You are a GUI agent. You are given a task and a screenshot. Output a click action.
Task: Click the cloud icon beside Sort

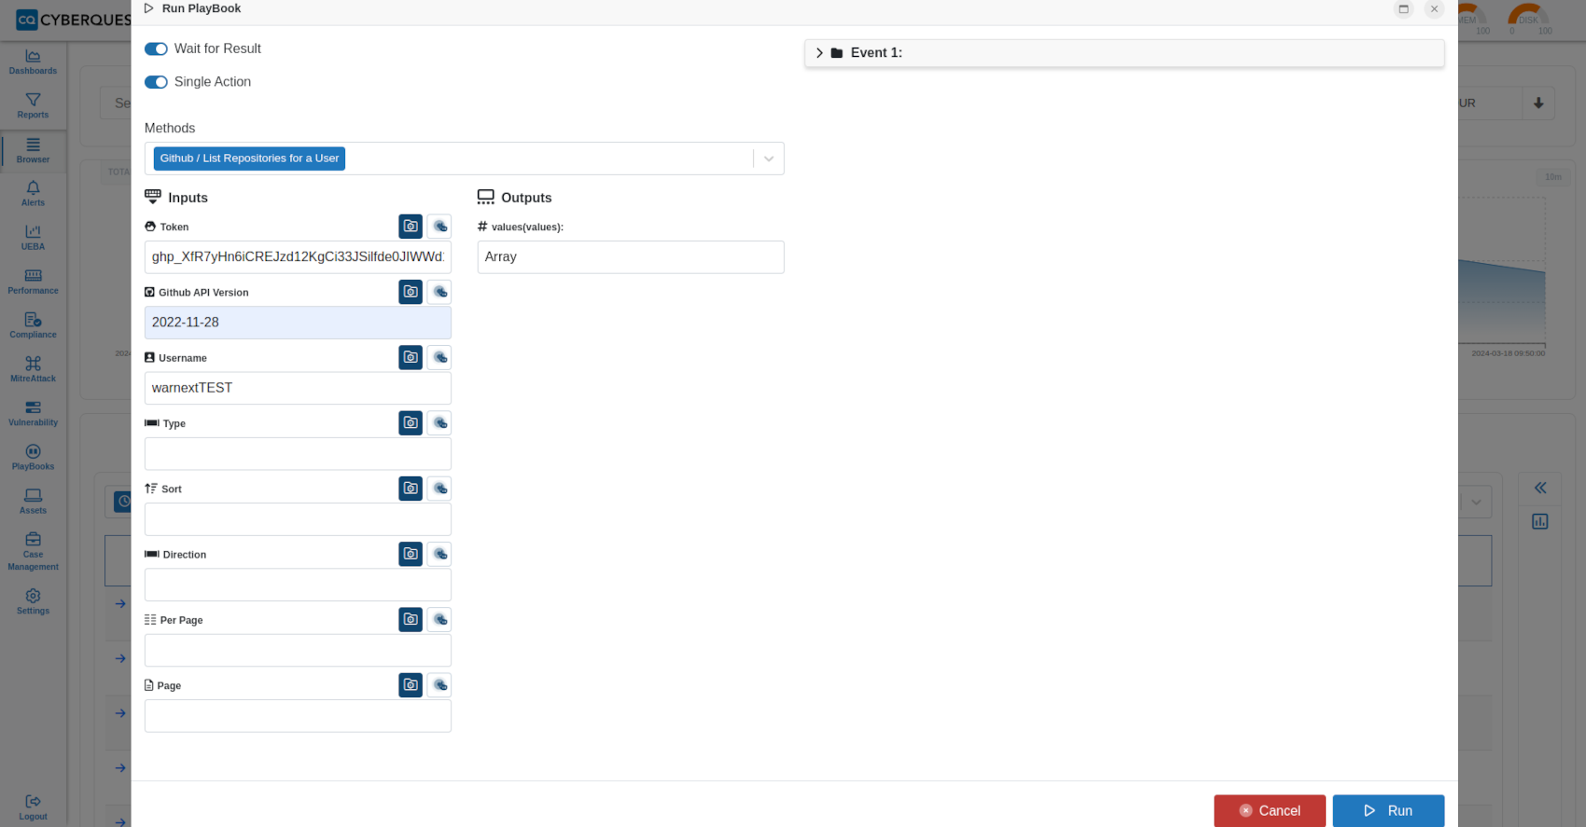(439, 489)
